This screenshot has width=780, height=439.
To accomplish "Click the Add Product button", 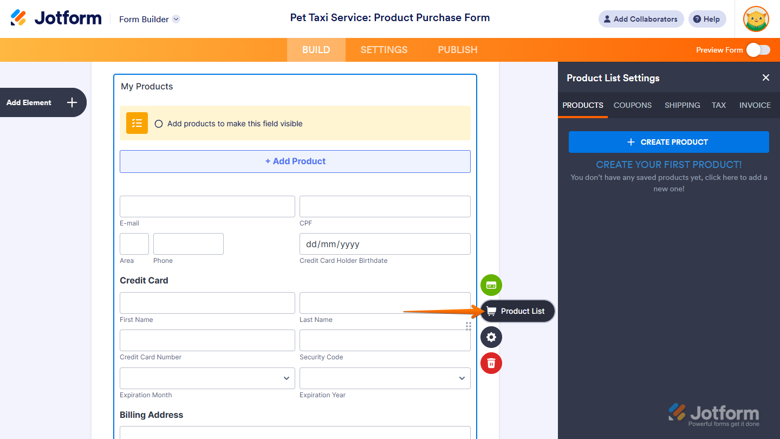I will pos(295,162).
